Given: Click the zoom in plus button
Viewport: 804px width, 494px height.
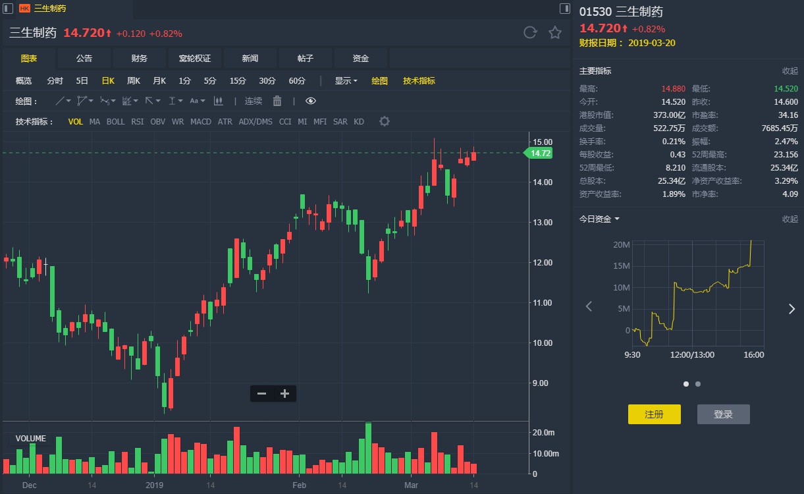Looking at the screenshot, I should [x=284, y=394].
